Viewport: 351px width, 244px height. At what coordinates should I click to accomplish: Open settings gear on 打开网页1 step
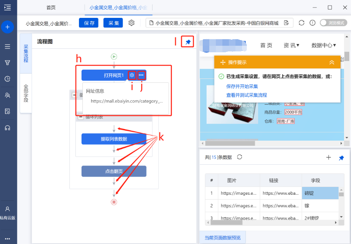click(132, 75)
